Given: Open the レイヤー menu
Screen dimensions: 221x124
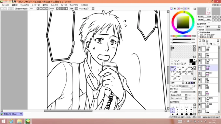Looking at the screenshot, I should point(36,5).
